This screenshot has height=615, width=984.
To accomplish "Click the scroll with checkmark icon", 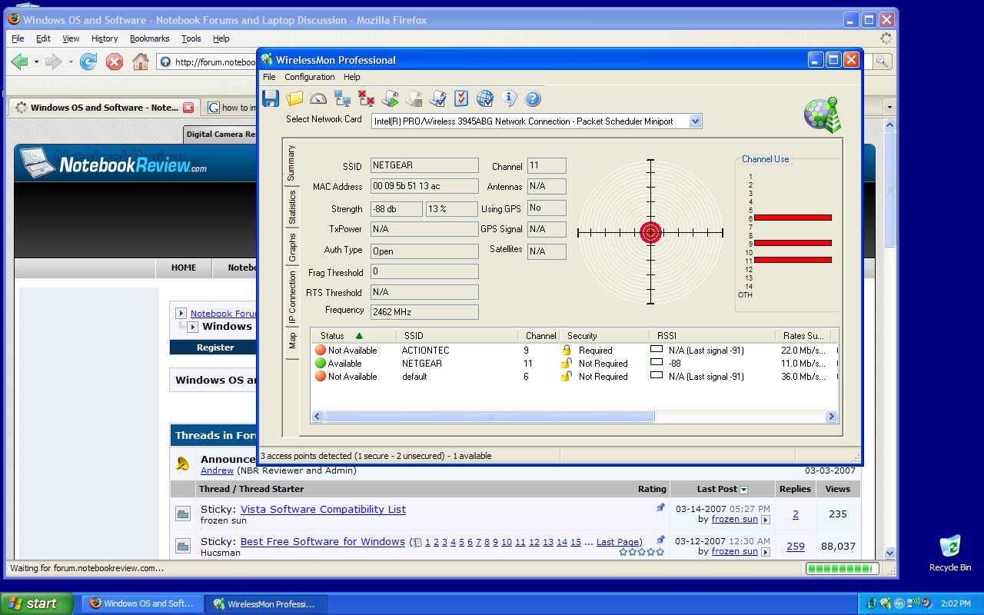I will tap(438, 98).
